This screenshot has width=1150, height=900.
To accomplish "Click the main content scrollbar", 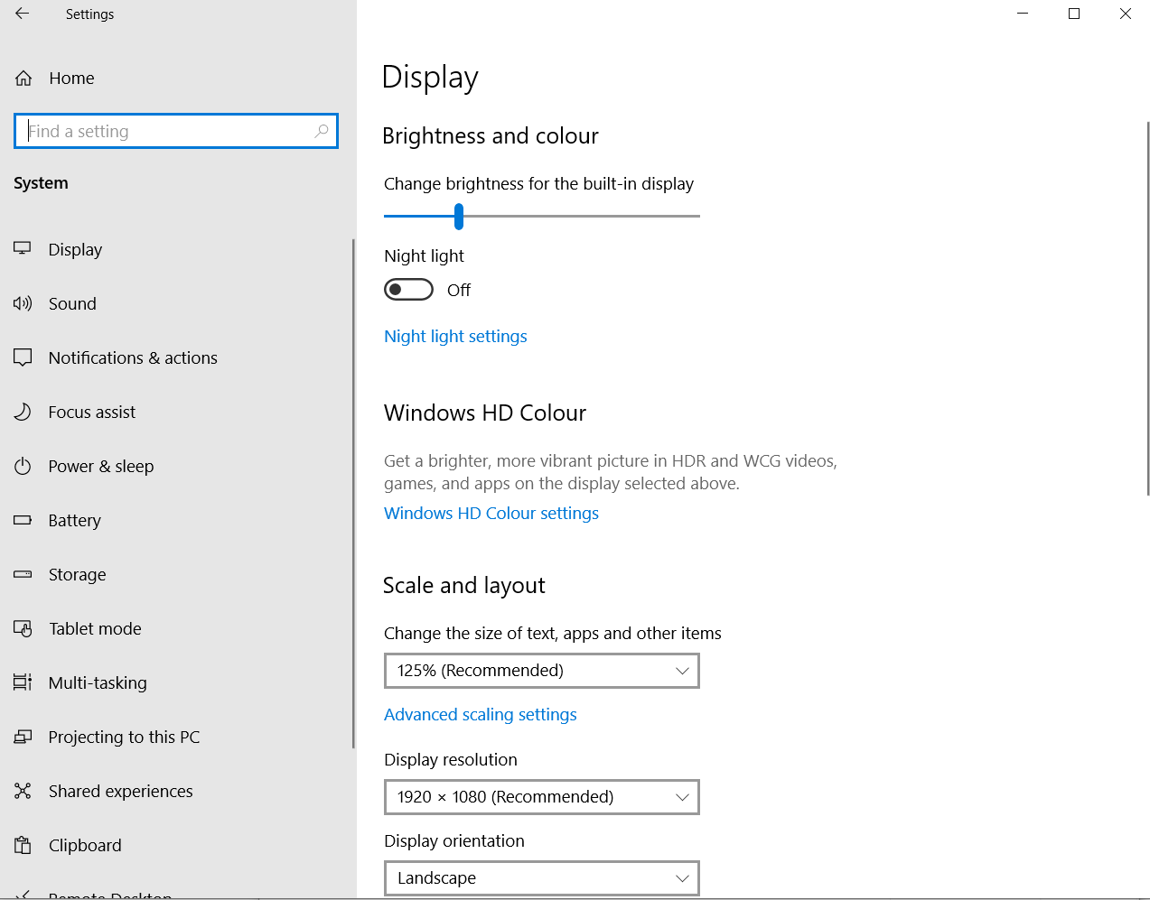I will pyautogui.click(x=1147, y=309).
